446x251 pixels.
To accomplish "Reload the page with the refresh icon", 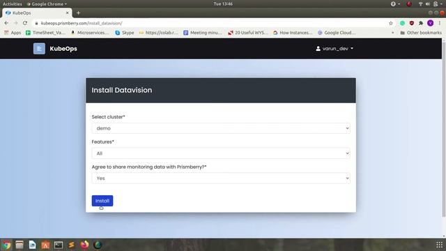I will pos(25,23).
